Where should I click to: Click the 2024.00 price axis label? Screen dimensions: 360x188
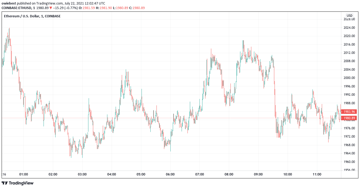tap(349, 28)
